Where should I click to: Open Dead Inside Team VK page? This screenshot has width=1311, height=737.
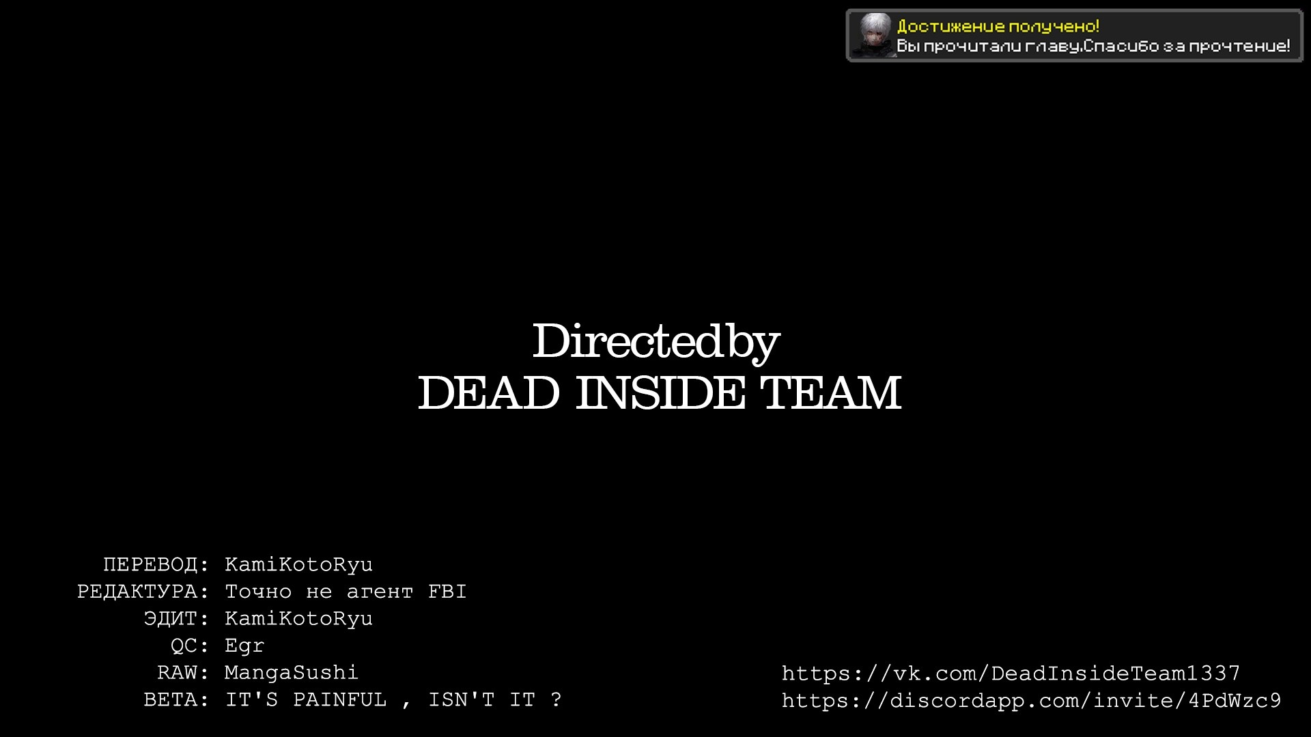coord(1011,673)
